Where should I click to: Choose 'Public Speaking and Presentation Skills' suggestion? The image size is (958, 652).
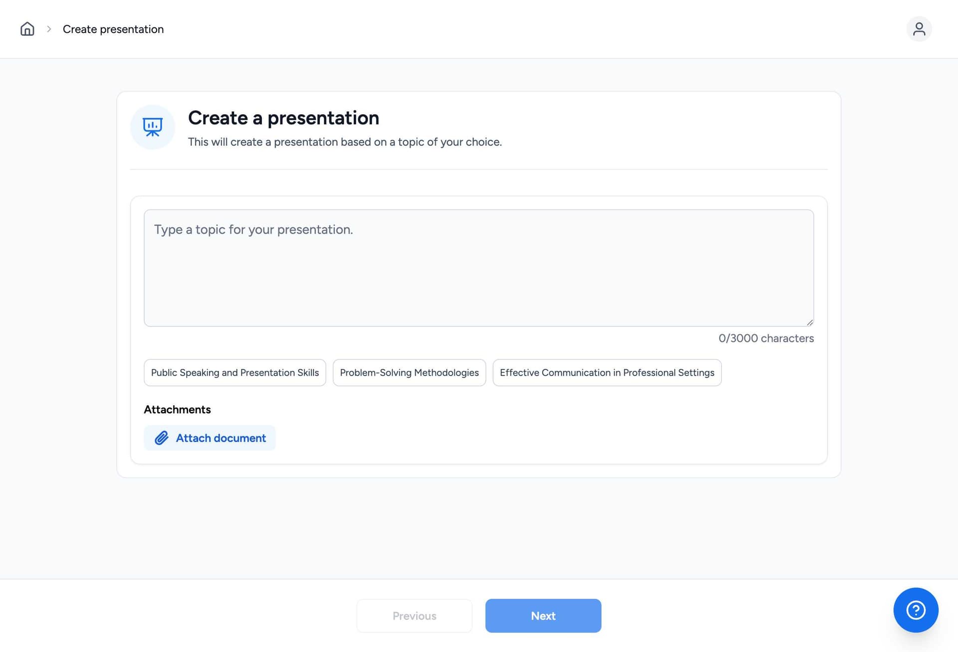[x=235, y=373]
